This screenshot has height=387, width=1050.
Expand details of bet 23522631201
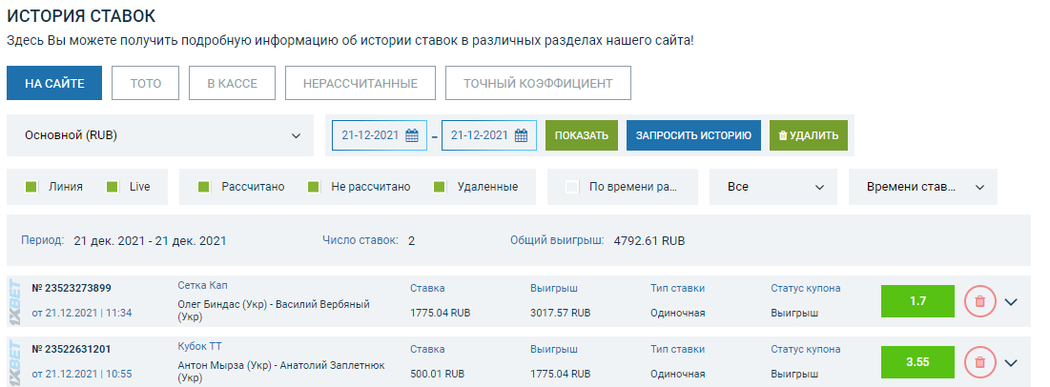1012,362
